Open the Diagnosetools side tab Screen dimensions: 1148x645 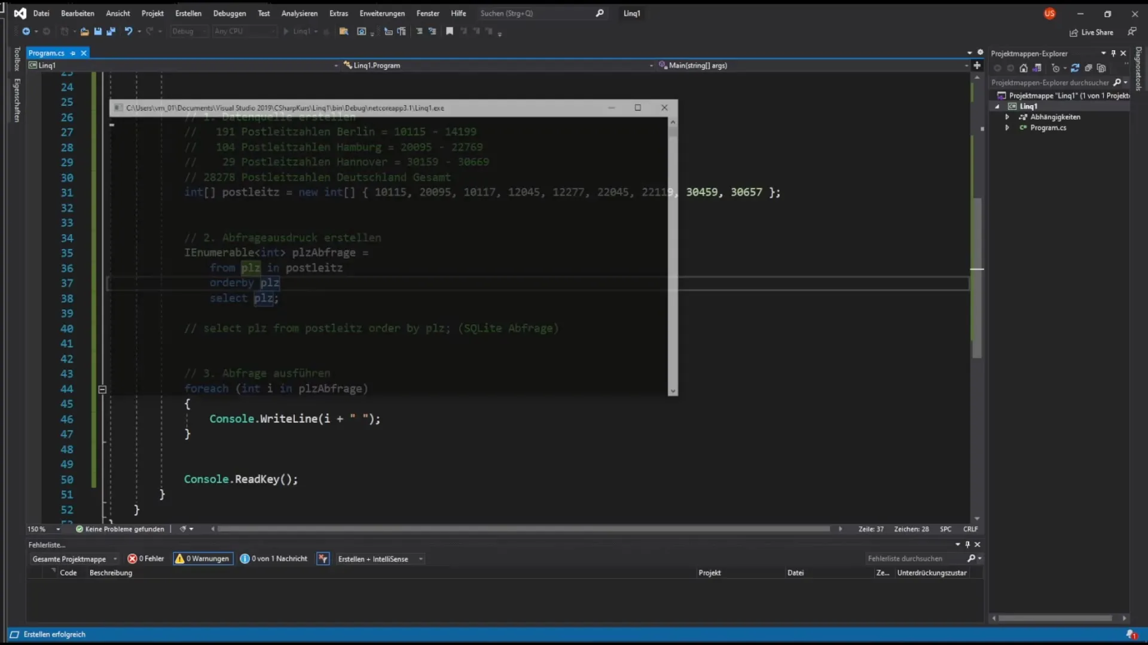(1138, 69)
